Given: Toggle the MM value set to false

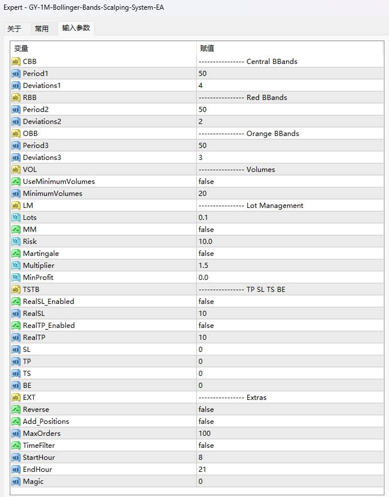Looking at the screenshot, I should pos(206,229).
